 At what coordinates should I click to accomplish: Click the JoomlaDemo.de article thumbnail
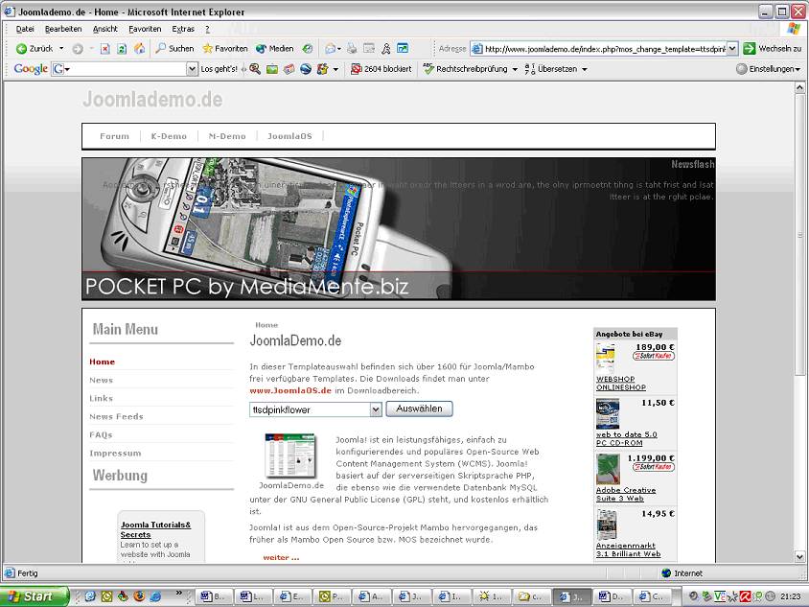290,455
